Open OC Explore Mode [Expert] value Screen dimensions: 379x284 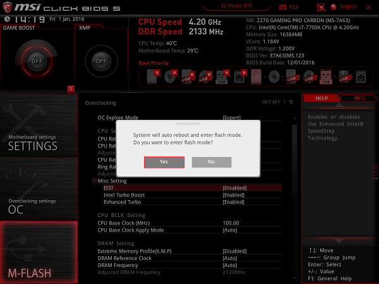tap(232, 117)
